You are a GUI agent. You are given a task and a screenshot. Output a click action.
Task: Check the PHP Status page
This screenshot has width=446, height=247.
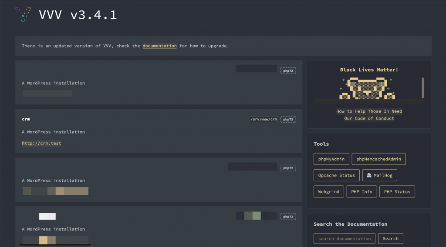coord(397,192)
